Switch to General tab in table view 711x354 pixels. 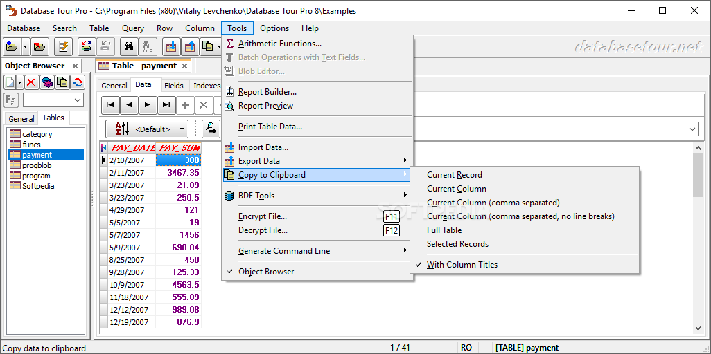(114, 86)
